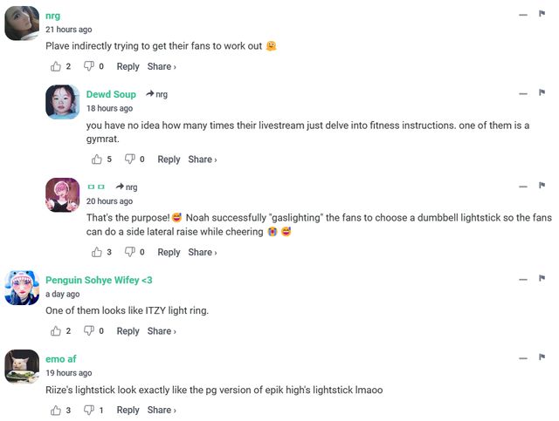This screenshot has width=559, height=421.
Task: Dislike Dewd Soup's gymrat reply
Action: (x=129, y=160)
